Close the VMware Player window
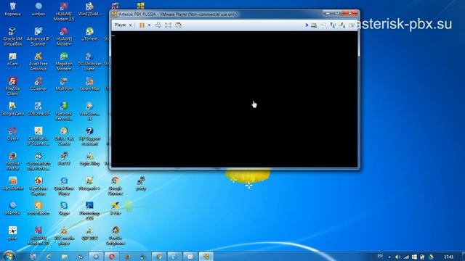This screenshot has height=261, width=465. [x=350, y=13]
